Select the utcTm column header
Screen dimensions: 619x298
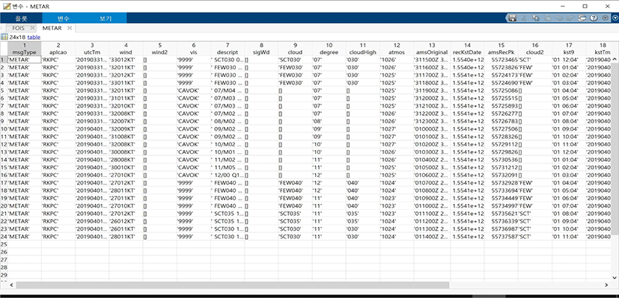click(92, 49)
